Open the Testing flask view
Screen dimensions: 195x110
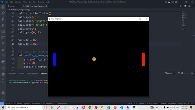pyautogui.click(x=3, y=43)
